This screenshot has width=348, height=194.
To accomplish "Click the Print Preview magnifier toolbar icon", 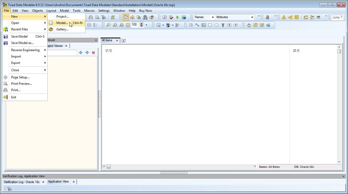I will click(97, 17).
